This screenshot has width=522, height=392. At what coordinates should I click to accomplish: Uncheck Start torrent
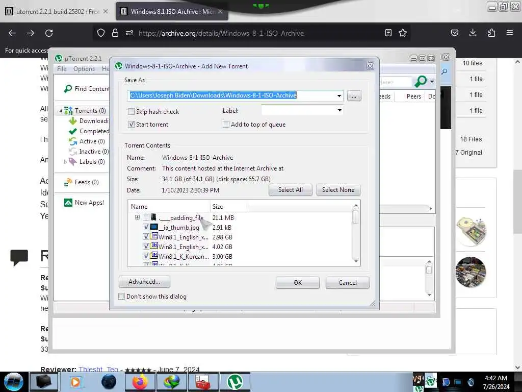click(x=131, y=124)
